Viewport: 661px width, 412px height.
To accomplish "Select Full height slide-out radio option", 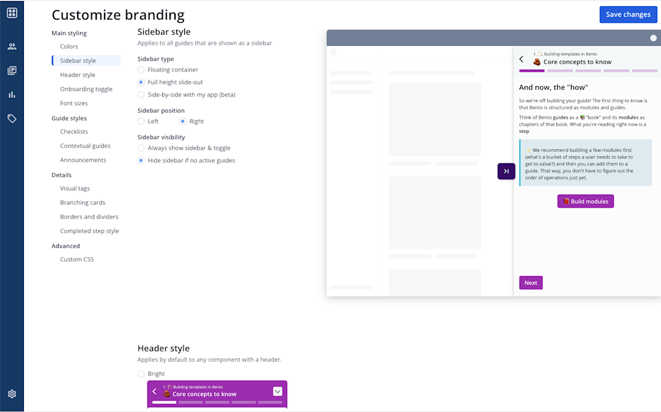I will coord(141,82).
